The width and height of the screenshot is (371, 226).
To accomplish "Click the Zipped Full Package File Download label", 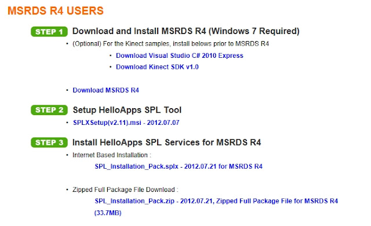I will (125, 190).
